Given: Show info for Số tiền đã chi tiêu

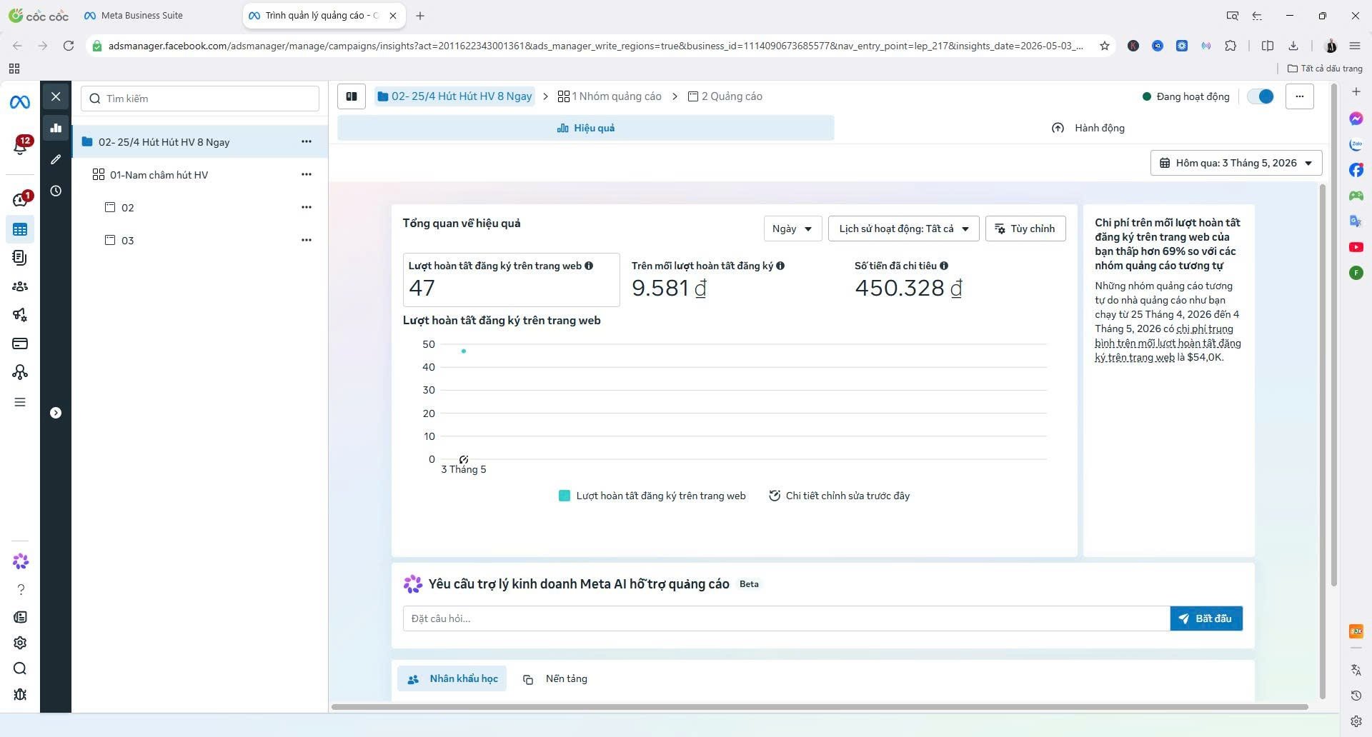Looking at the screenshot, I should click(x=944, y=266).
